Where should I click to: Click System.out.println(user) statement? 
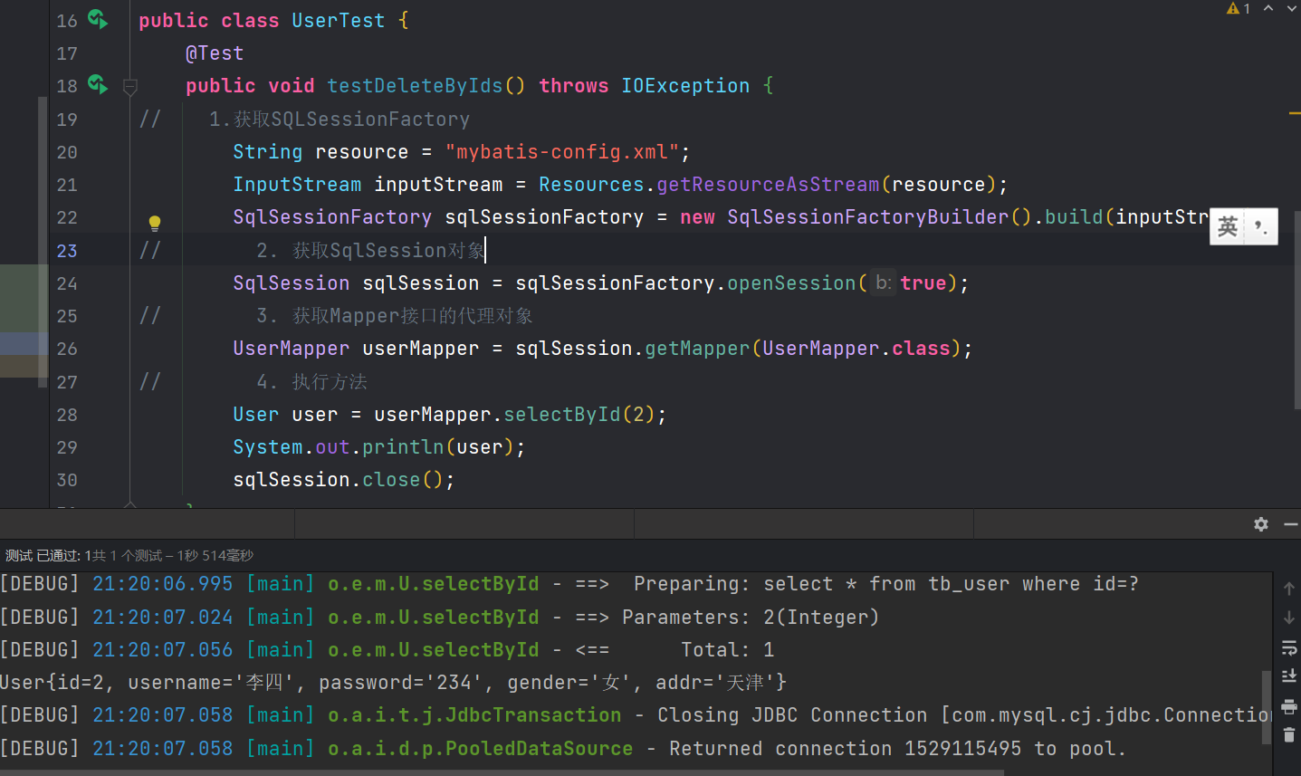[379, 447]
